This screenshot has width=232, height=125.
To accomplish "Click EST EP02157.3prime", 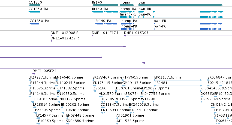I will [168, 77].
